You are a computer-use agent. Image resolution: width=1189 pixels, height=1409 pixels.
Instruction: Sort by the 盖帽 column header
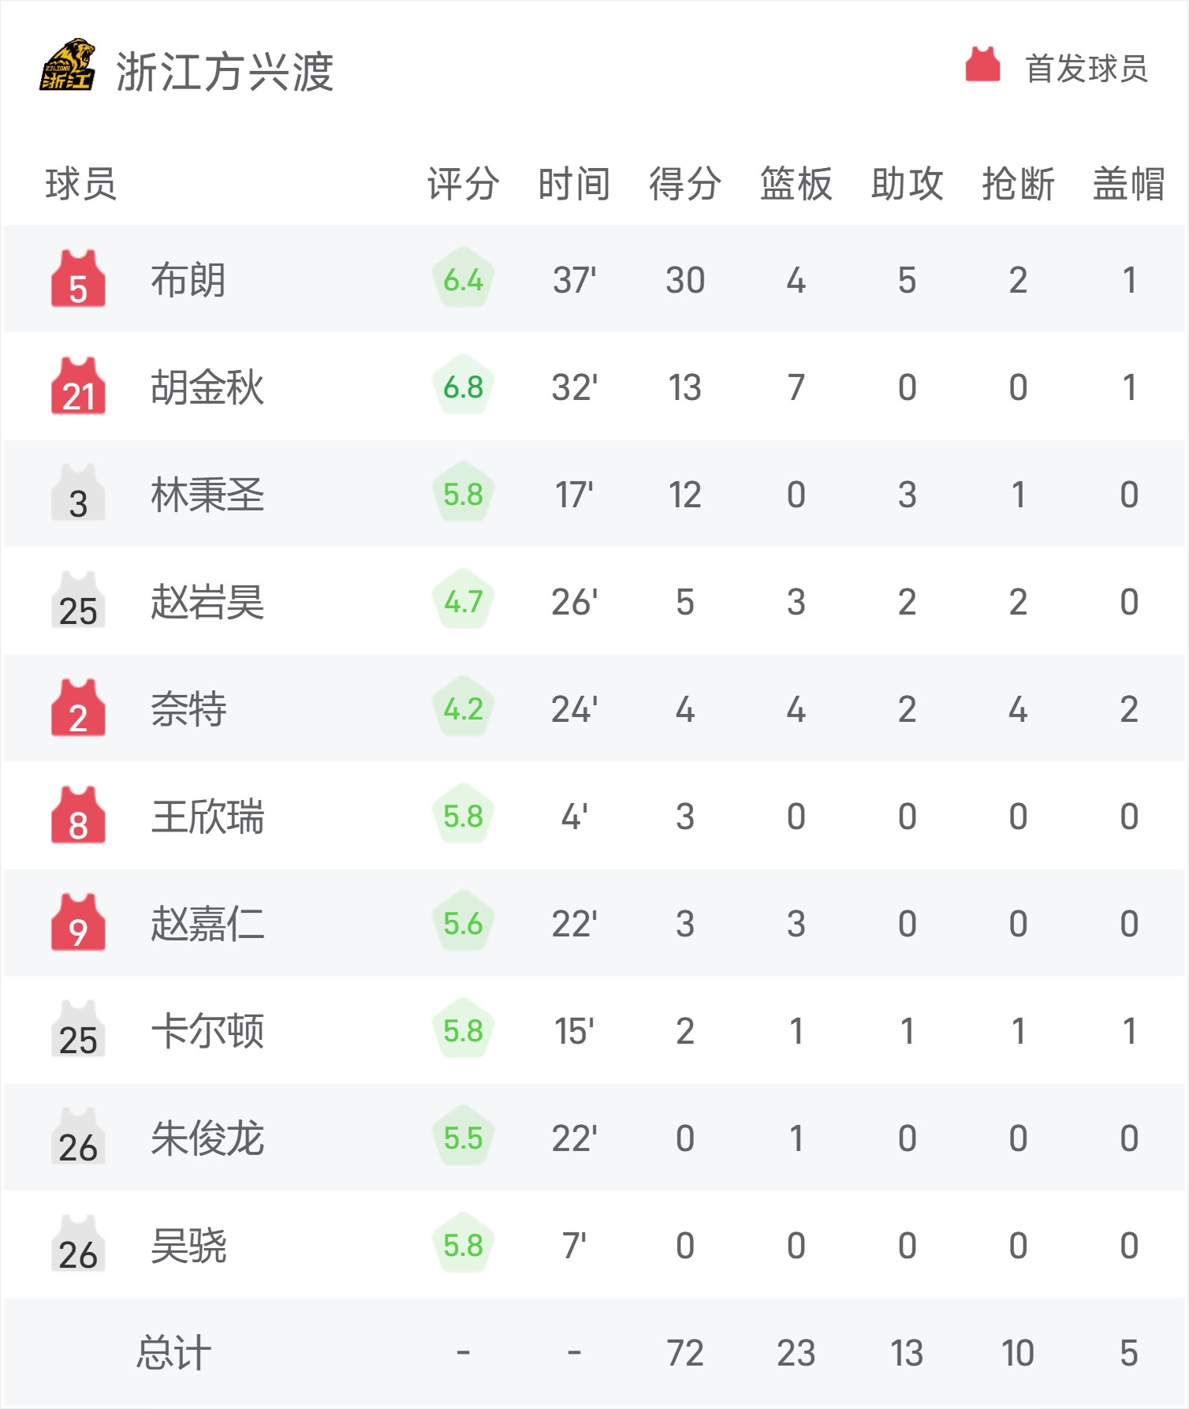pyautogui.click(x=1129, y=184)
